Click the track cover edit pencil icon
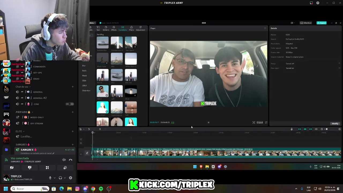 [87, 153]
